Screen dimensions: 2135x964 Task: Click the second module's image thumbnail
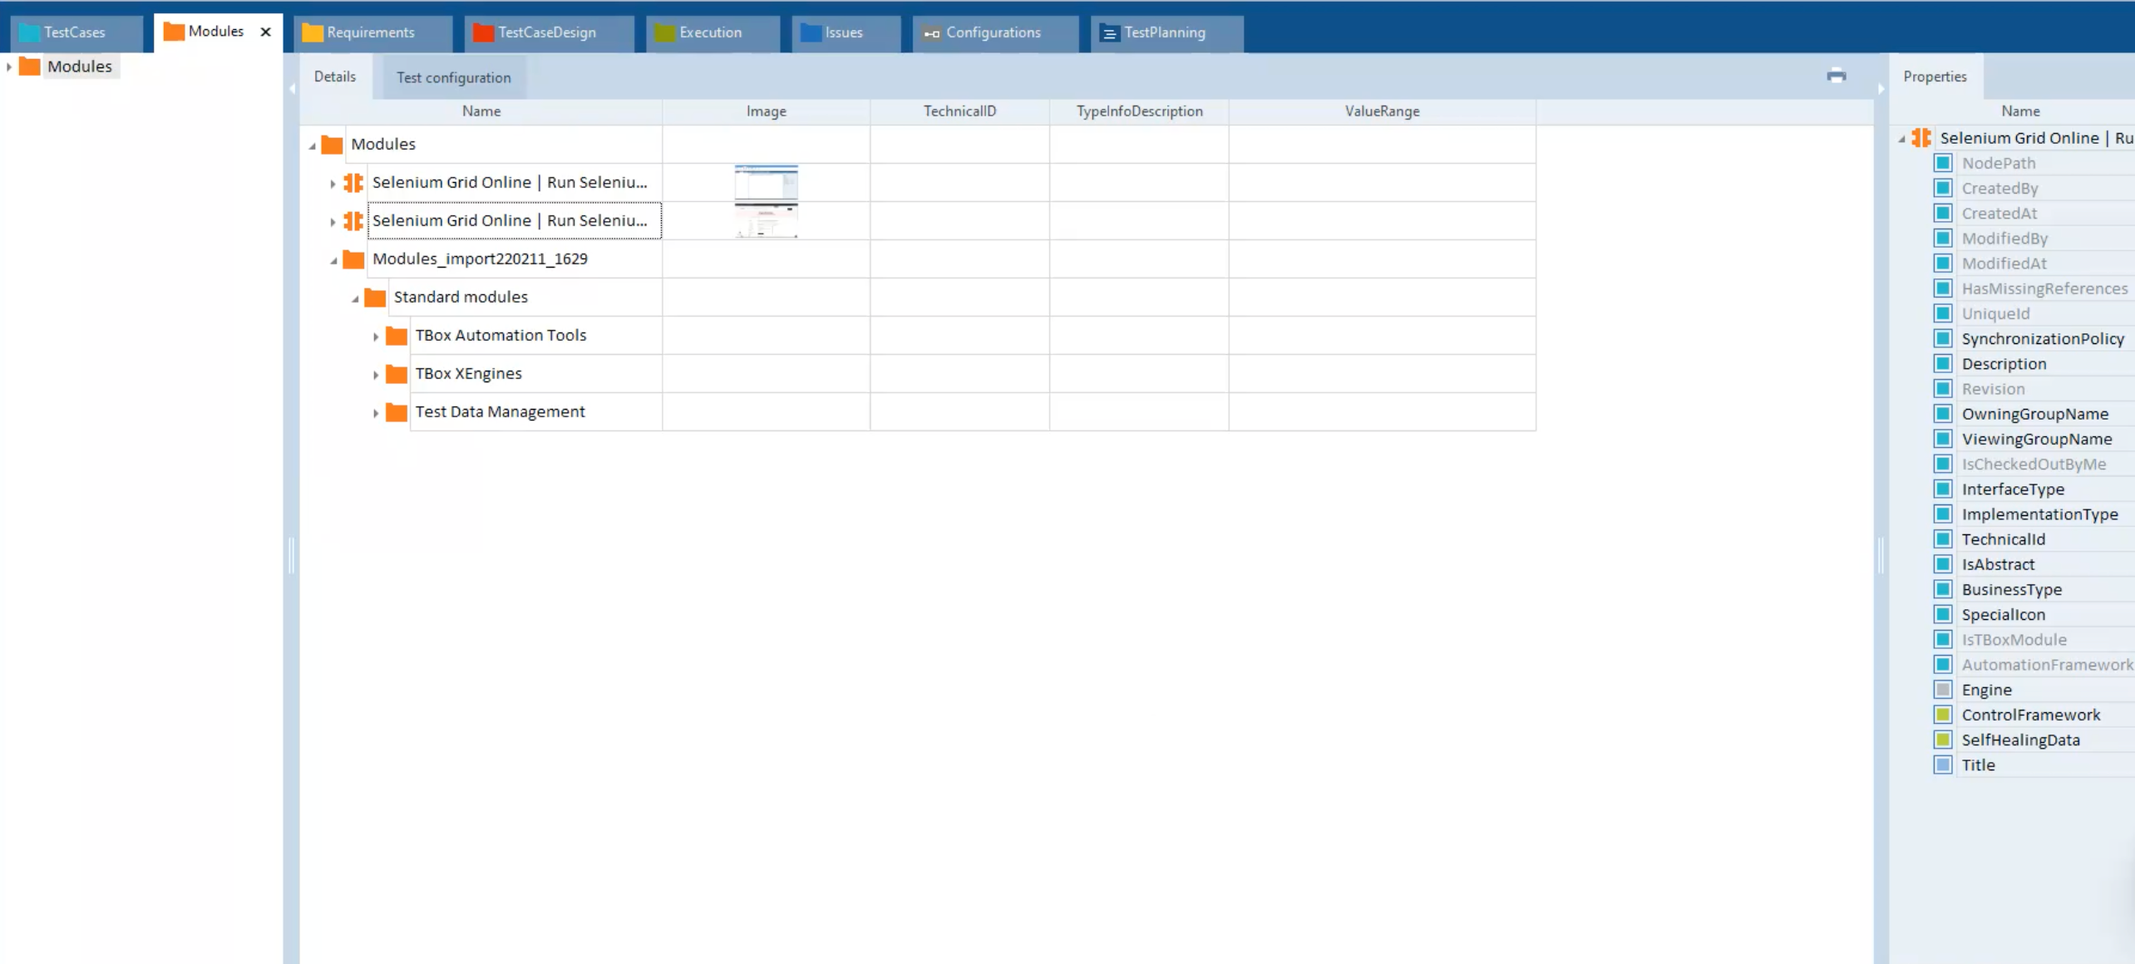(x=766, y=221)
